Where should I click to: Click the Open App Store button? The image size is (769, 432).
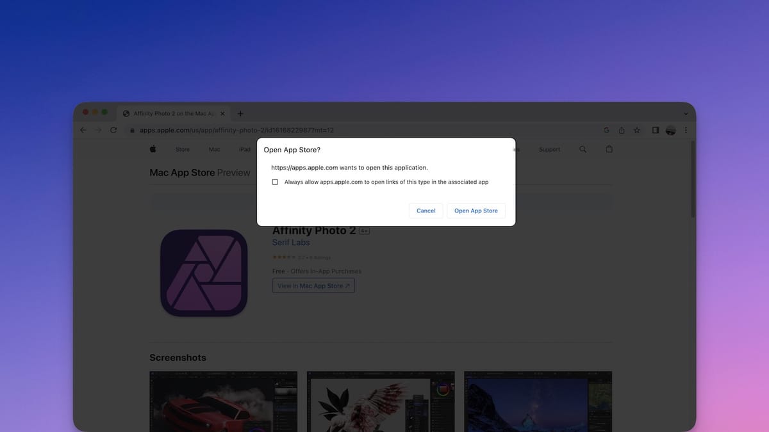click(x=476, y=211)
